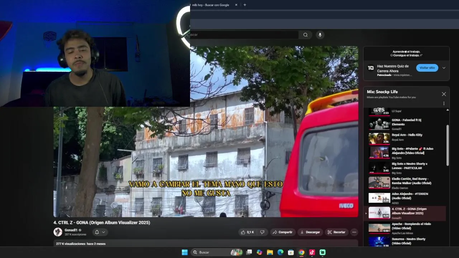Play 'Big Soto x Neutro Shorty x Lennex - PARTICULAR'

click(405, 168)
